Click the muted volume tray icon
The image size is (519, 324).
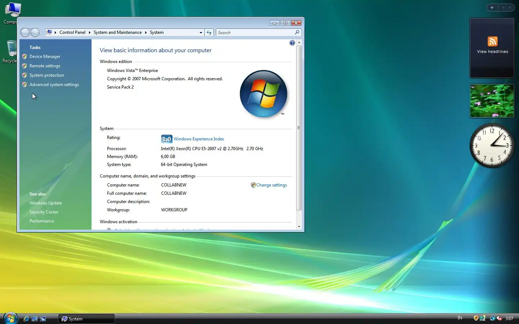pos(499,318)
